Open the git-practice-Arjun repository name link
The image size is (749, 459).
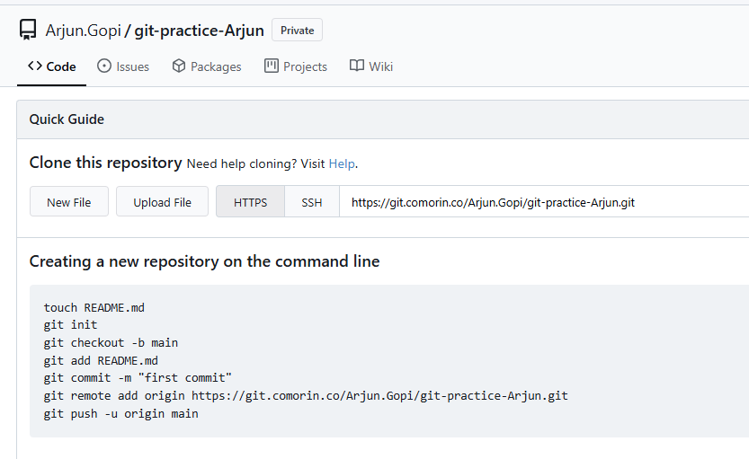(200, 31)
